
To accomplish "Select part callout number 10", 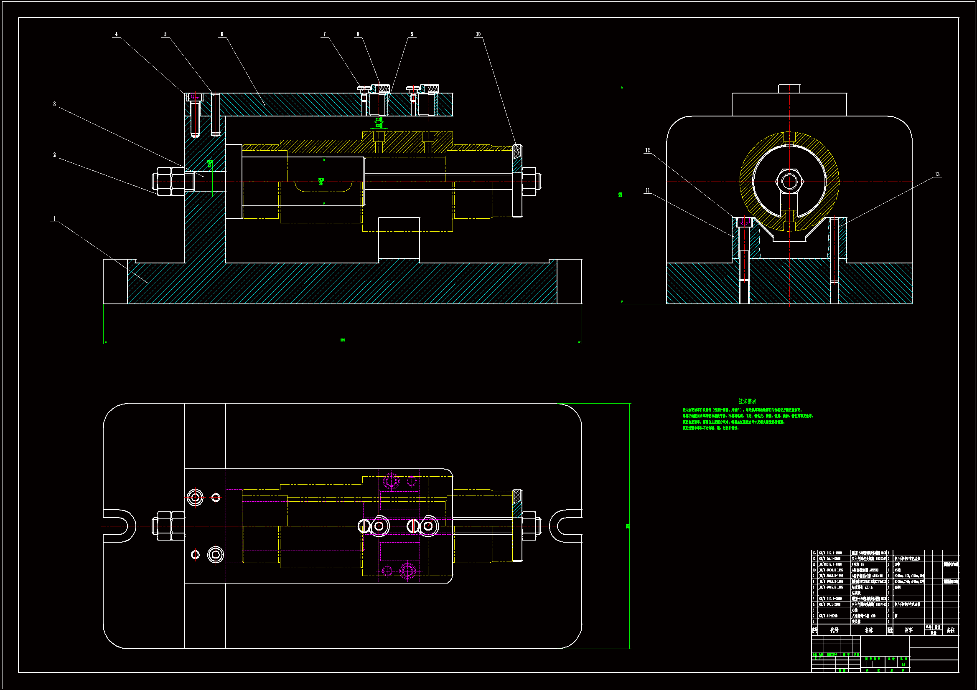I will pyautogui.click(x=478, y=34).
